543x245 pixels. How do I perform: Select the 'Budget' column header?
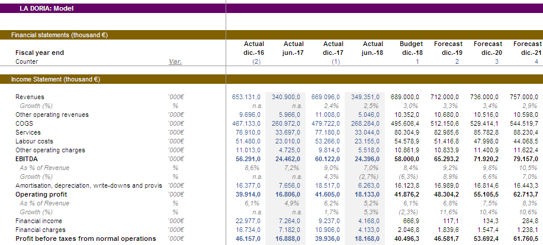click(x=412, y=44)
